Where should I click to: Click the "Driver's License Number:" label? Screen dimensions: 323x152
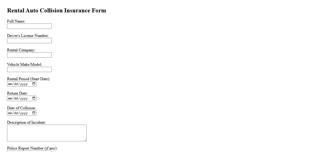pos(28,36)
